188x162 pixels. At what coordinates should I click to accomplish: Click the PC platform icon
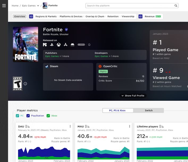[x=45, y=45]
